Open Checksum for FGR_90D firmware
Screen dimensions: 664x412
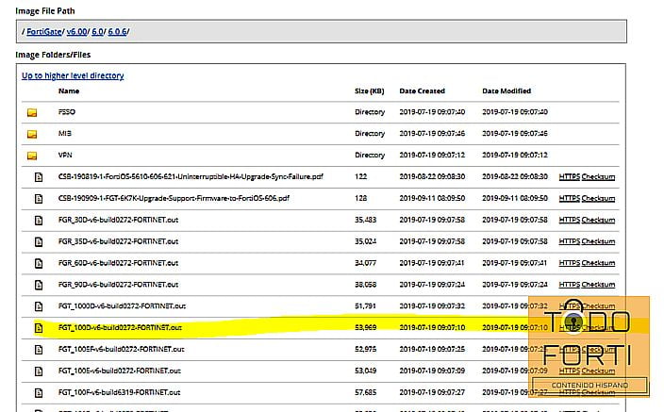pos(598,285)
